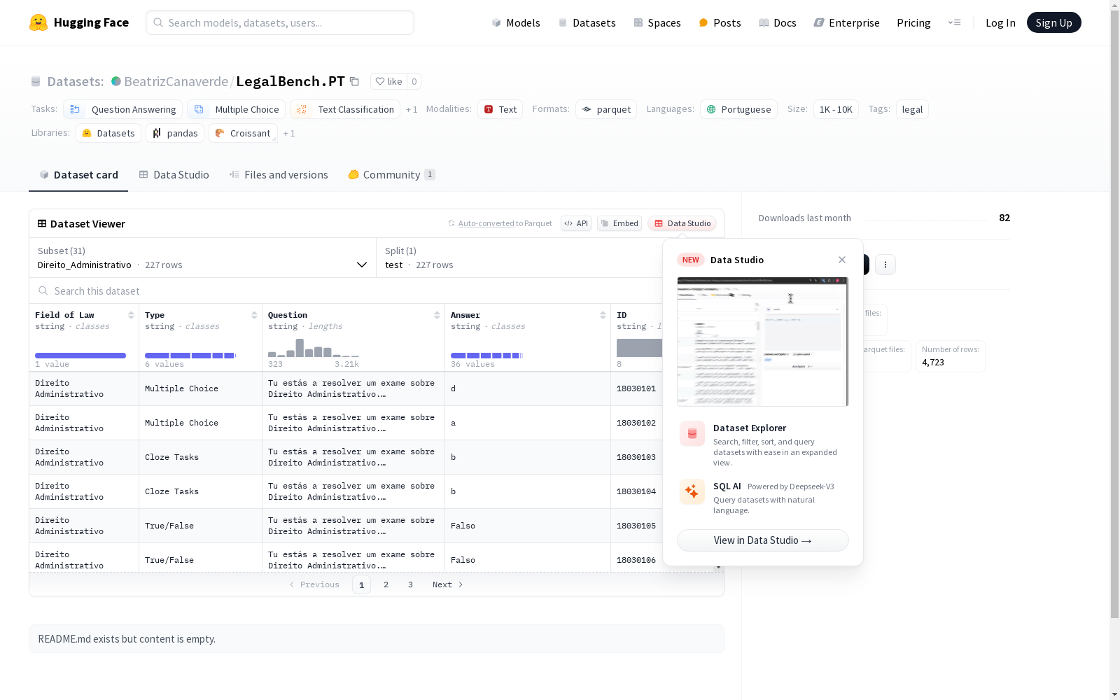This screenshot has height=700, width=1120.
Task: Open the navigation overflow menu icon
Action: (954, 22)
